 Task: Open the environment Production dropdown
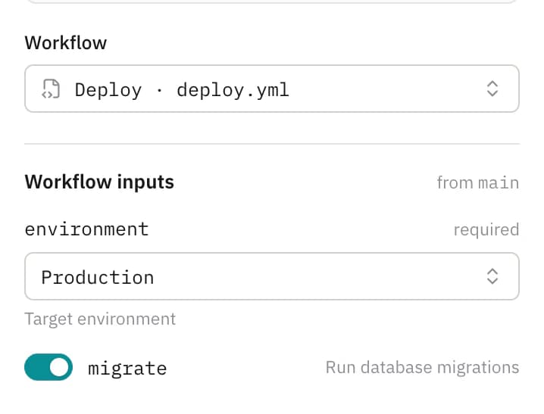(x=272, y=276)
